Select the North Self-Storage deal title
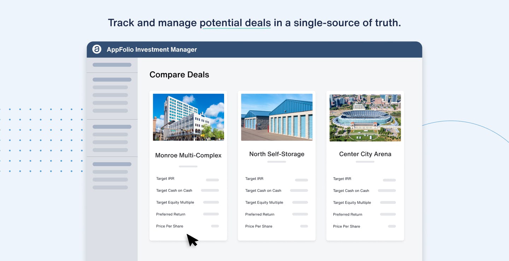Screen dimensions: 509x261 tap(276, 154)
